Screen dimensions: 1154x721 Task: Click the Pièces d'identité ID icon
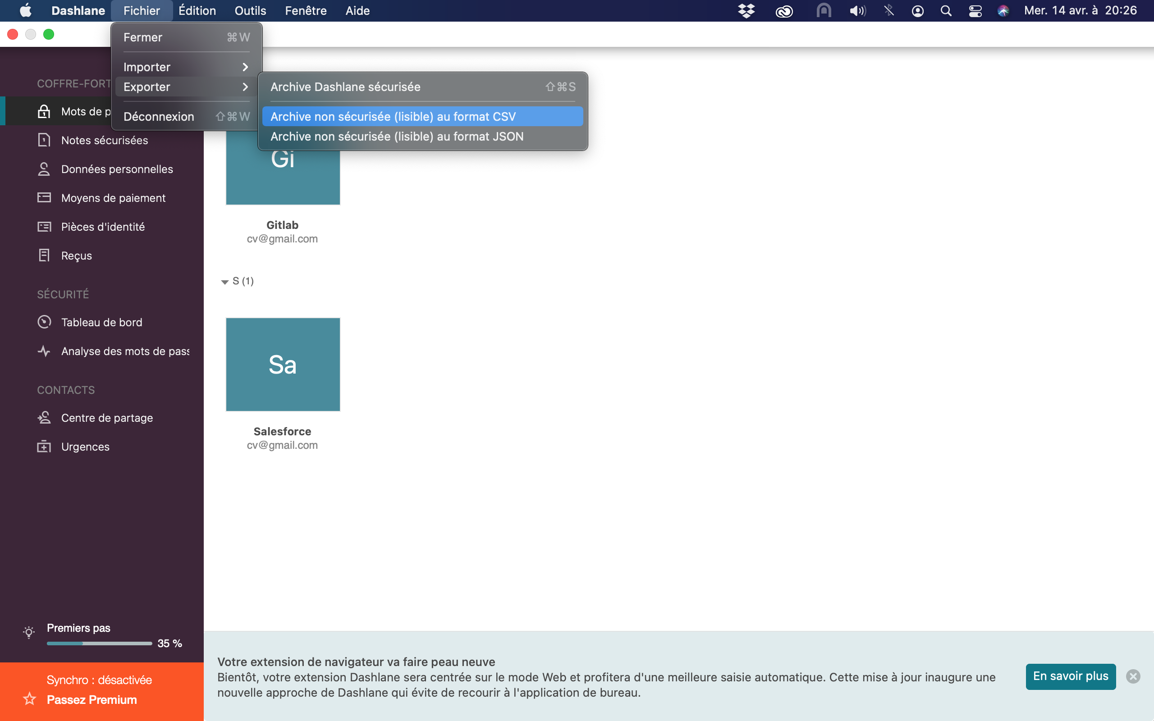point(44,227)
